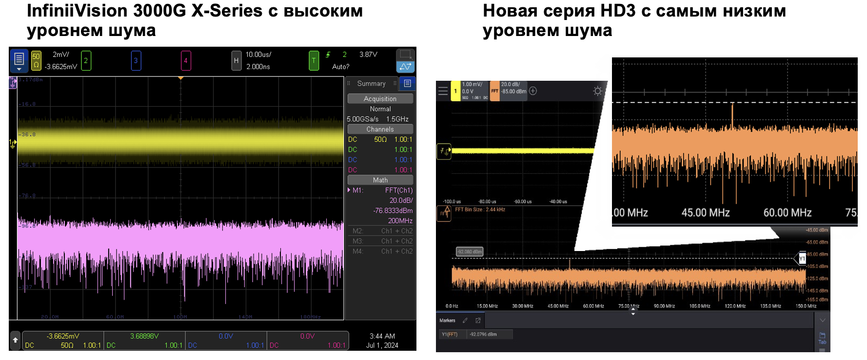Toggle channel 2 on the InfiniiVision
Viewport: 867px width, 360px height.
[86, 61]
